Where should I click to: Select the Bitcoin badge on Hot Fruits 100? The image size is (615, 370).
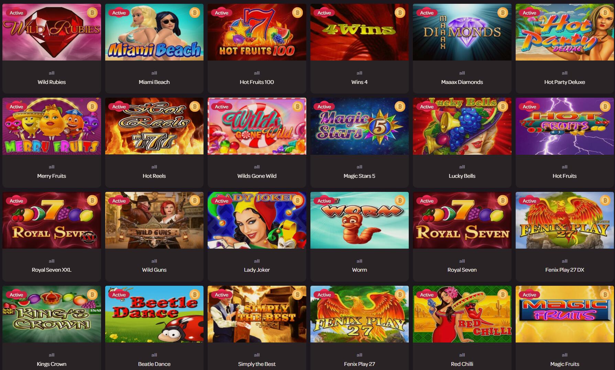297,13
